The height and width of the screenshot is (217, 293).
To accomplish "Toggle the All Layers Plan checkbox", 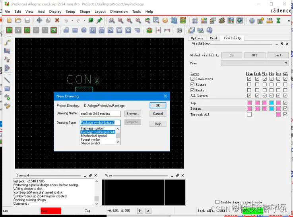I will click(249, 95).
